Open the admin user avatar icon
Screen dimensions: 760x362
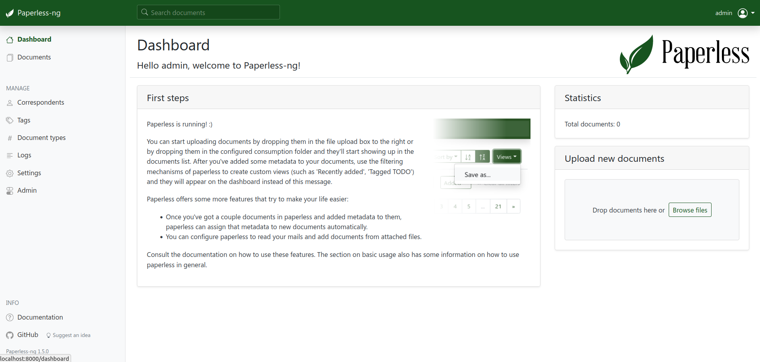pos(743,13)
